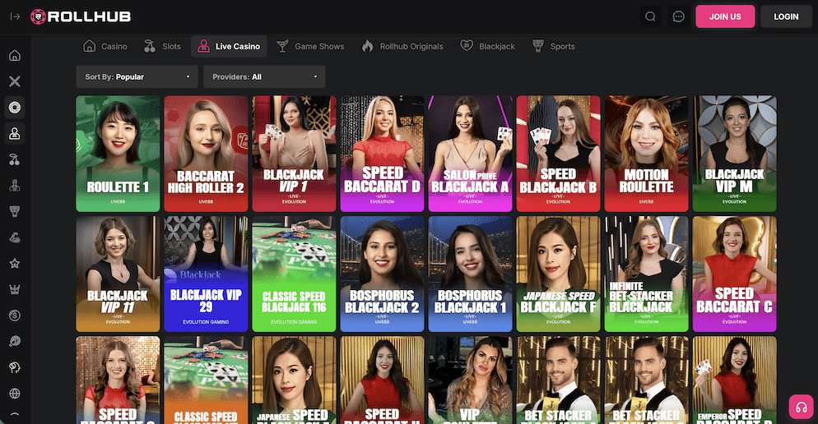Click the crown sidebar icon
Viewport: 818px width, 424px height.
pos(15,289)
